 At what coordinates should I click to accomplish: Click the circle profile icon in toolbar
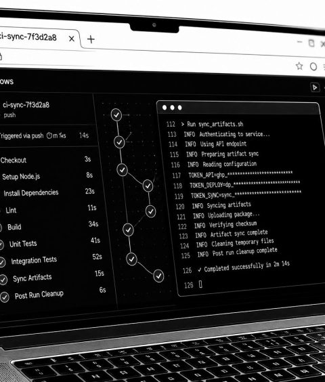pos(313,67)
